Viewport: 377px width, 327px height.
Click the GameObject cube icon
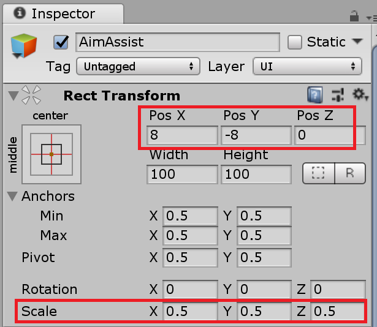pyautogui.click(x=24, y=46)
